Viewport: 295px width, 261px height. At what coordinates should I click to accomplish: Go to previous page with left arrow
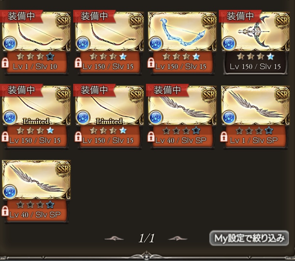pyautogui.click(x=114, y=239)
